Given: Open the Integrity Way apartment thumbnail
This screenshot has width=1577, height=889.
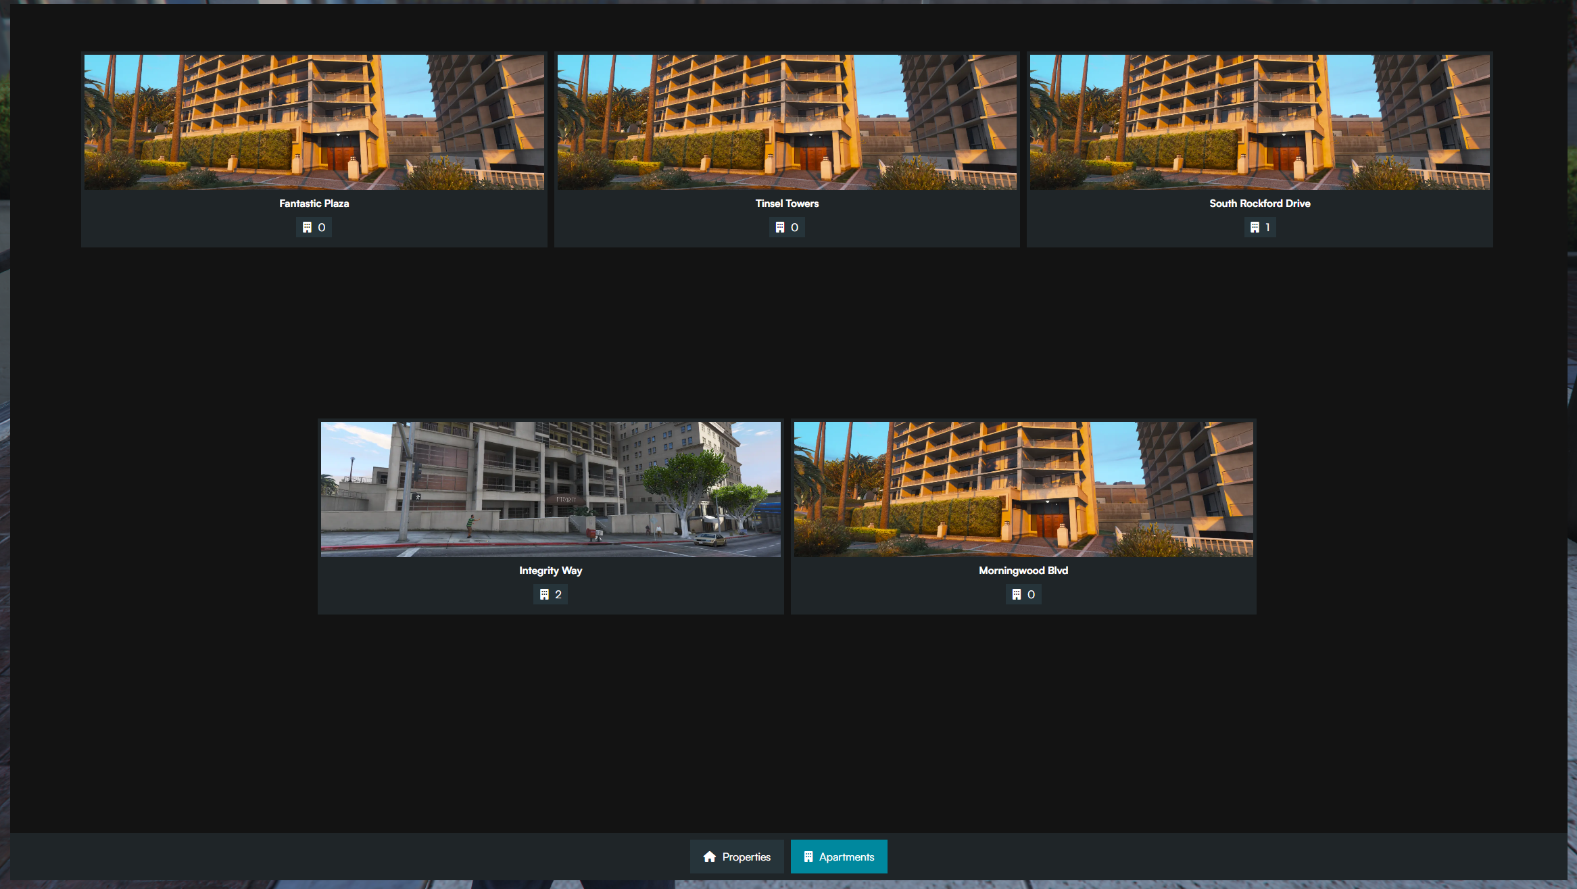Looking at the screenshot, I should [551, 489].
